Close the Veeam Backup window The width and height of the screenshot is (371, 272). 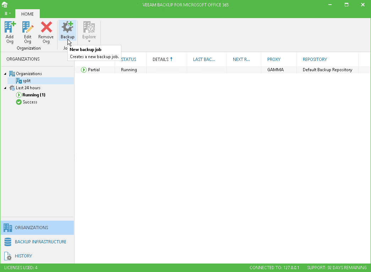click(363, 5)
